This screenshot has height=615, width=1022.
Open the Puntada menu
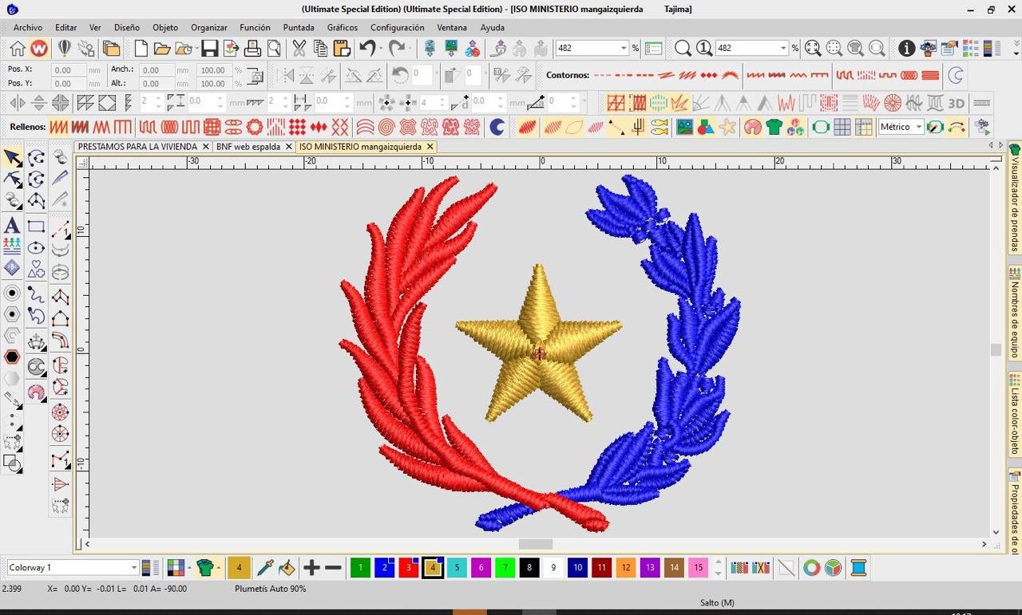[x=299, y=27]
